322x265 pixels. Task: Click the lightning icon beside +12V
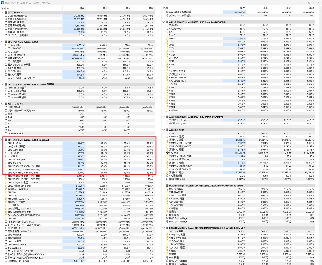pos(167,52)
